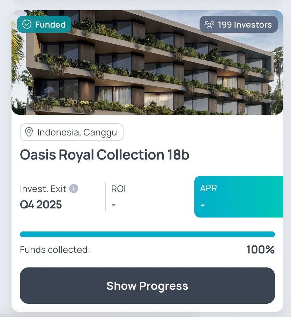
Task: Click the ROI label
Action: (118, 189)
